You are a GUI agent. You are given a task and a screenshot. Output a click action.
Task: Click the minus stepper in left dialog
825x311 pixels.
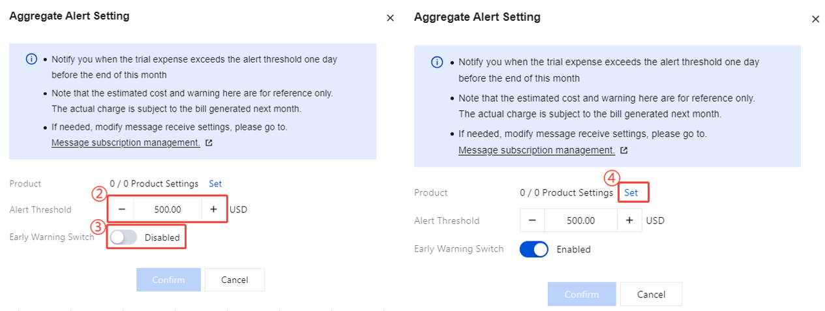(x=121, y=210)
